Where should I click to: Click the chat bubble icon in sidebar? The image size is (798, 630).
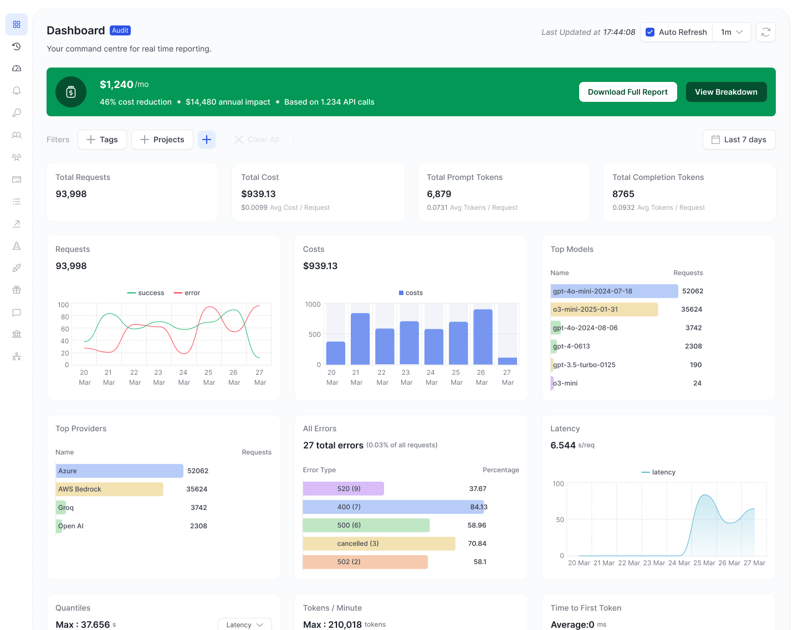(x=17, y=313)
